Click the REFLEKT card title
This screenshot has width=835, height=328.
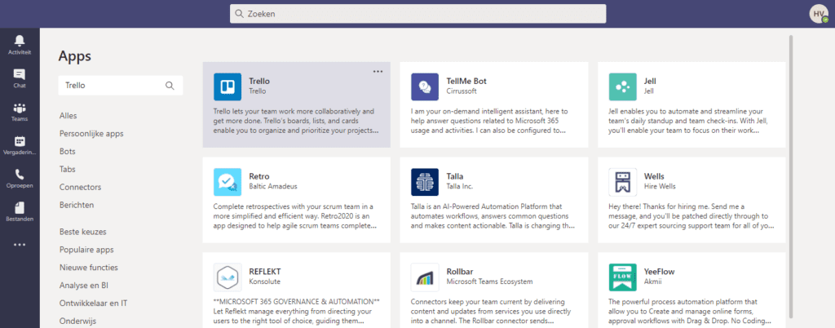pos(265,272)
